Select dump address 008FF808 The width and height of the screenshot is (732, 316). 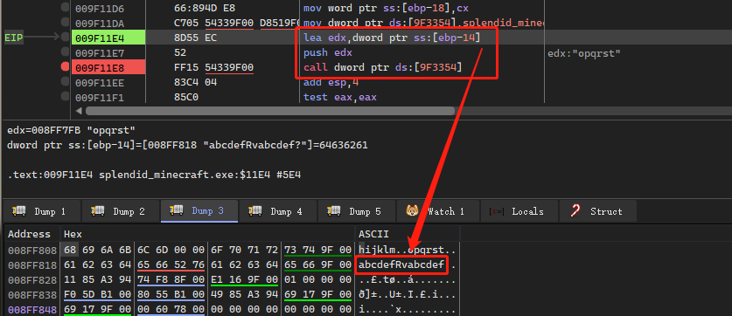point(32,251)
